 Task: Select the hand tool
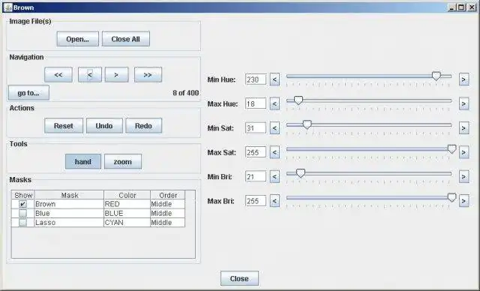click(83, 161)
